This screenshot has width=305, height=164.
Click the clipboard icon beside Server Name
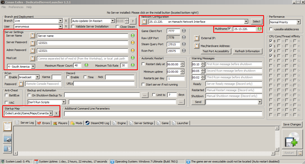(x=32, y=36)
